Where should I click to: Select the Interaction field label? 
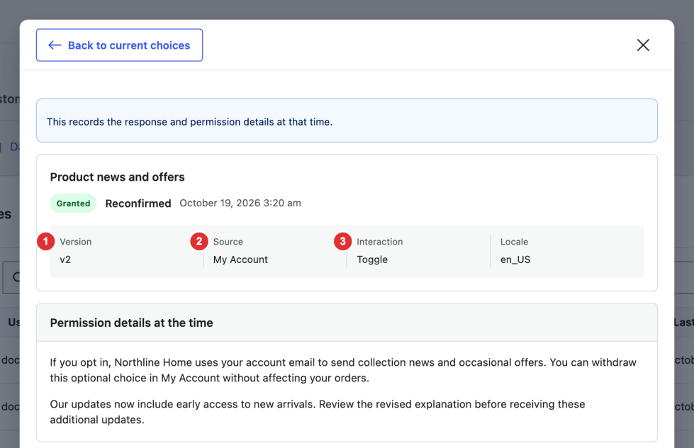click(380, 242)
